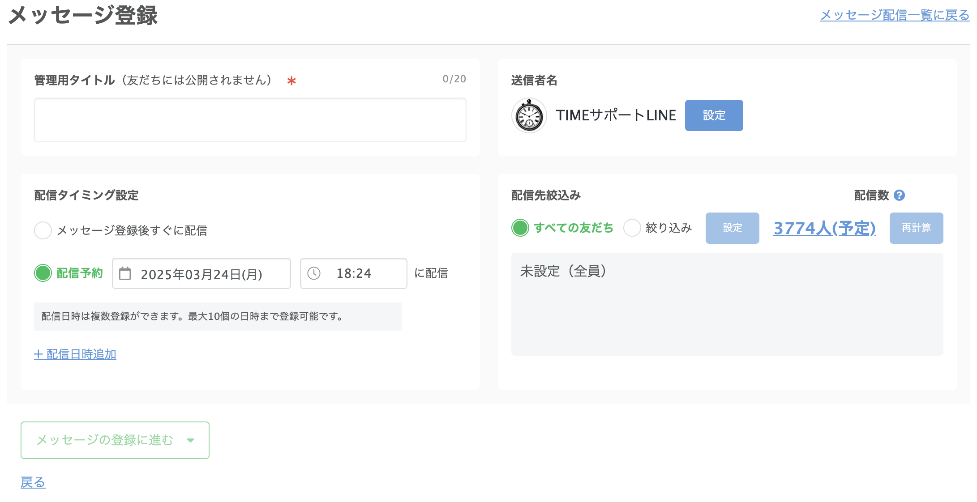Screen dimensions: 977x502
Task: Click the 配信数 help question mark icon
Action: pos(899,196)
